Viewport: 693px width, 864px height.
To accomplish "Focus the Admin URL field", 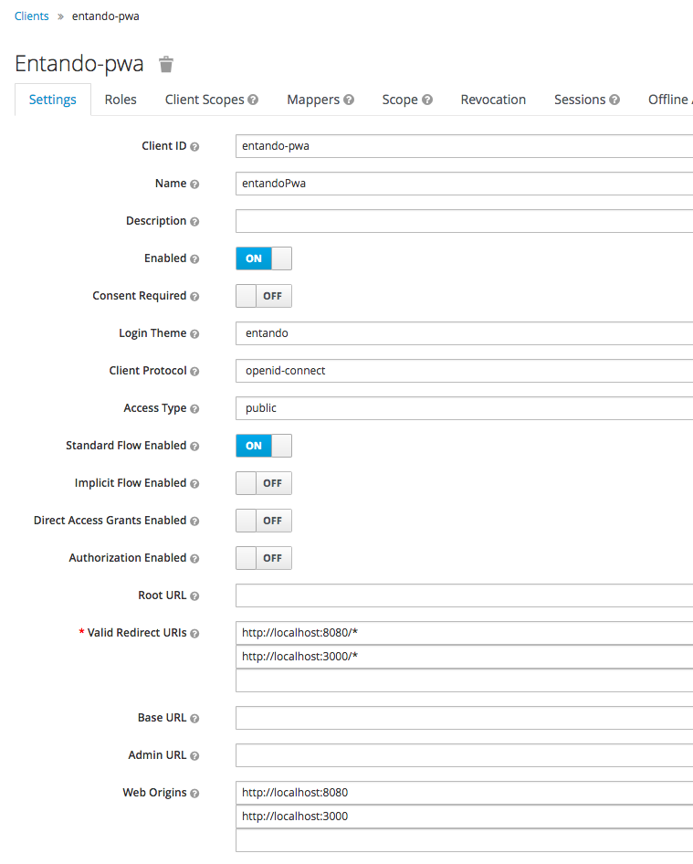I will [465, 755].
